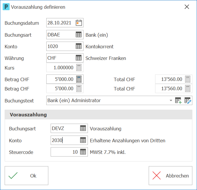Click the Währung field containing CHF

click(x=65, y=58)
